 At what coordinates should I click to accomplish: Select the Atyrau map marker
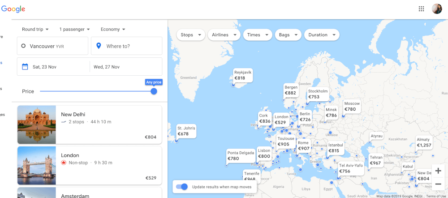(x=377, y=136)
